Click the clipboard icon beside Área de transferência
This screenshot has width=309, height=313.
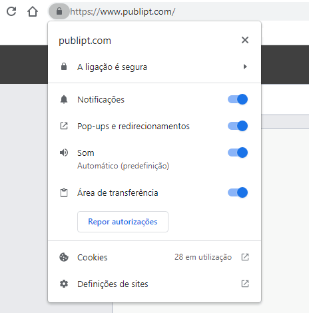coord(64,192)
